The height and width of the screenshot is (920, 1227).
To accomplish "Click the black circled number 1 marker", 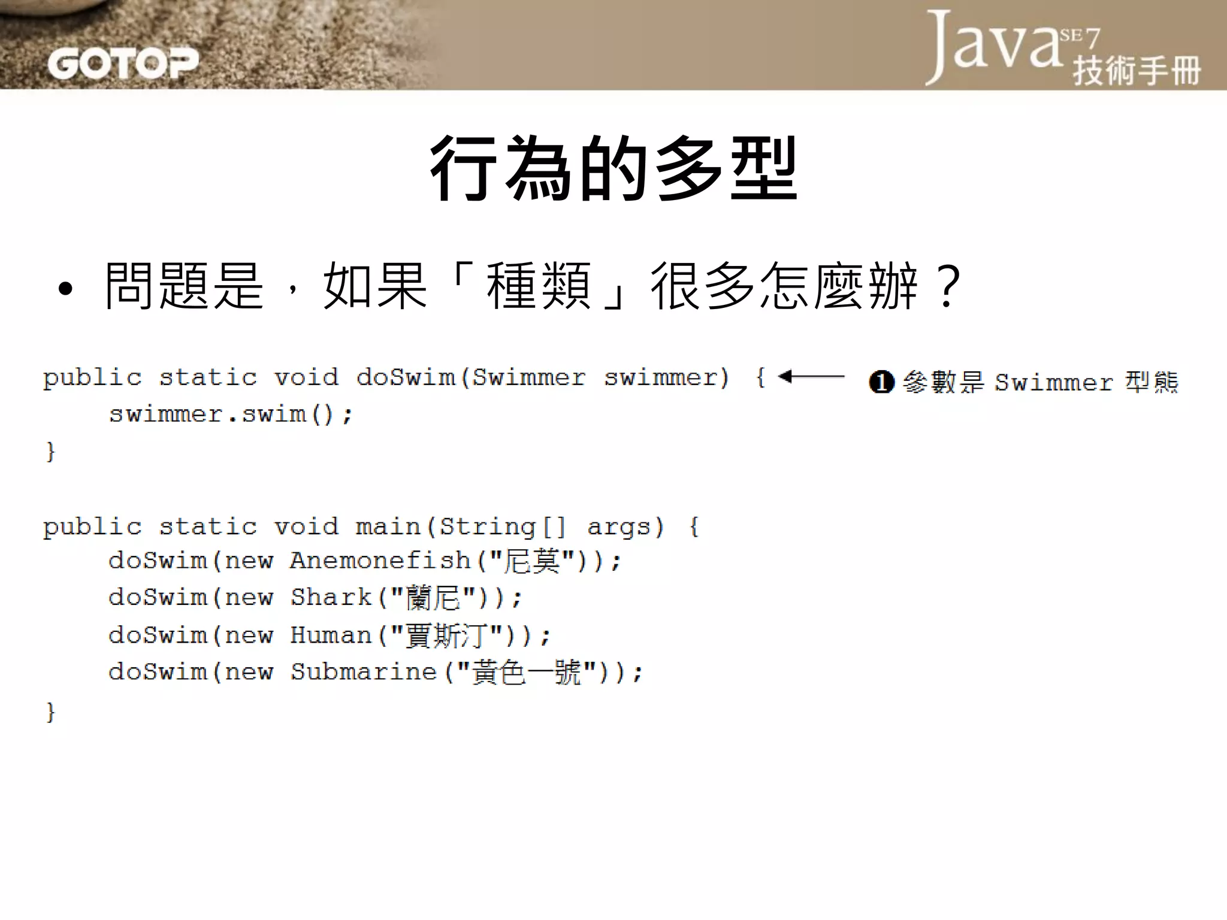I will coord(881,382).
